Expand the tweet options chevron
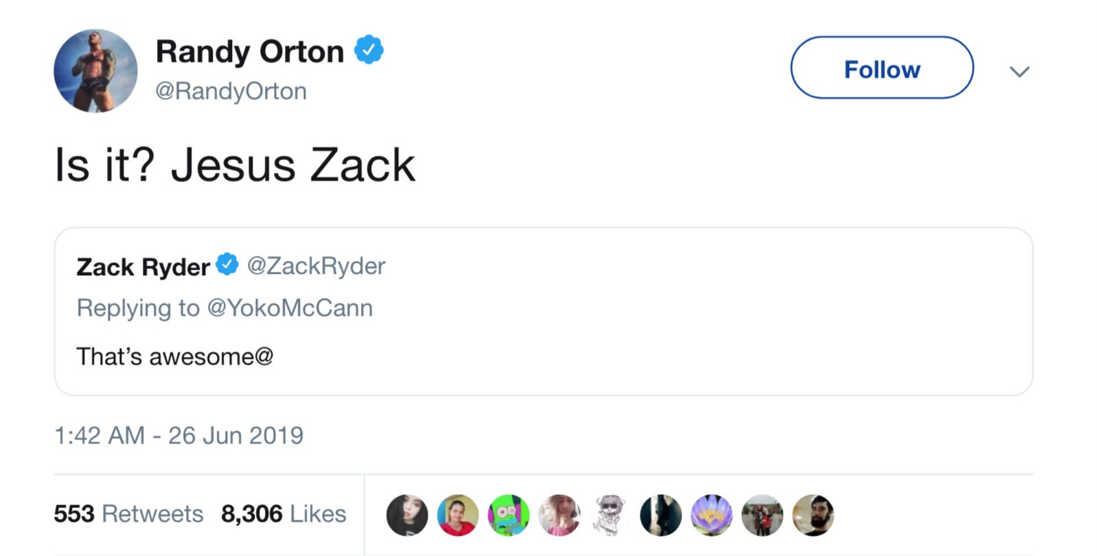 1019,71
